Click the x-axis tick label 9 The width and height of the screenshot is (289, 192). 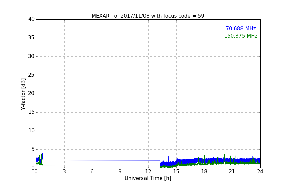click(120, 172)
